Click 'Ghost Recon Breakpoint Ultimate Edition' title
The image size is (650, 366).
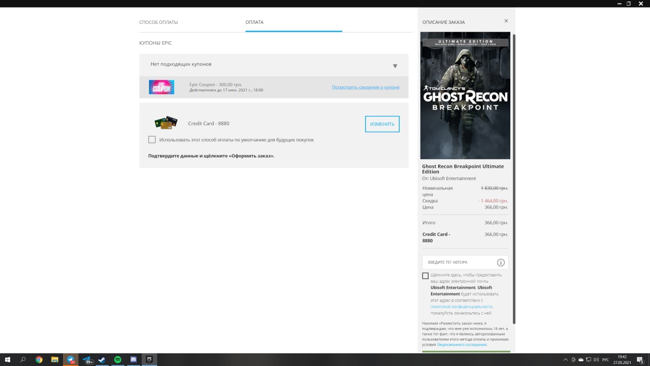point(463,169)
